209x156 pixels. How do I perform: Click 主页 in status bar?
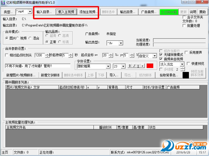coord(7,152)
